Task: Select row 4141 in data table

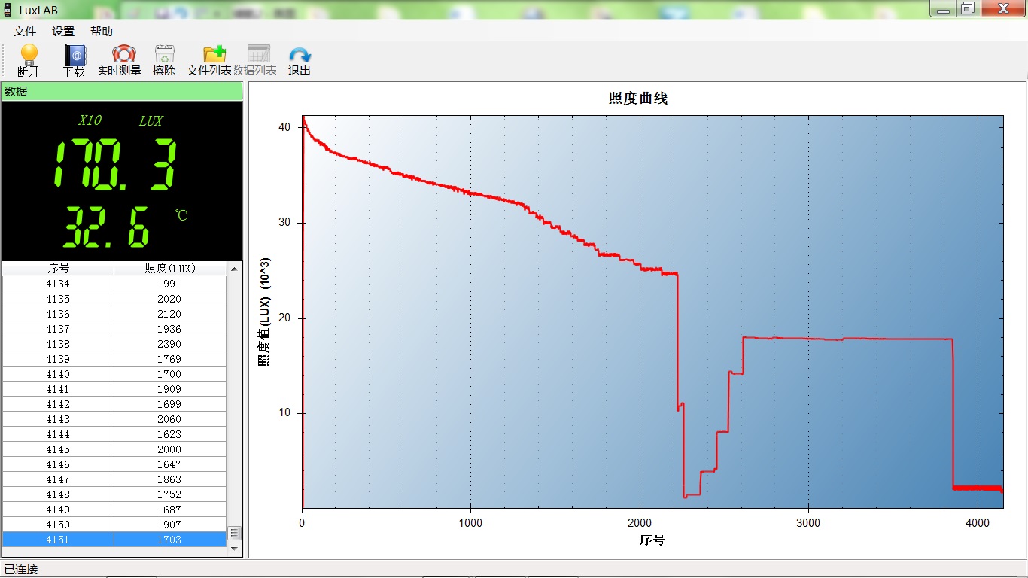Action: tap(114, 389)
